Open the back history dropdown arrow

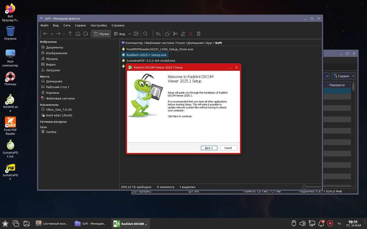(x=52, y=34)
